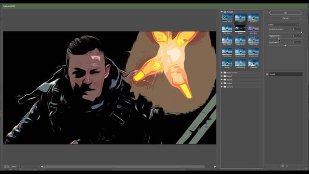
Task: Adjust the Number of Levels slider
Action: pos(301,32)
